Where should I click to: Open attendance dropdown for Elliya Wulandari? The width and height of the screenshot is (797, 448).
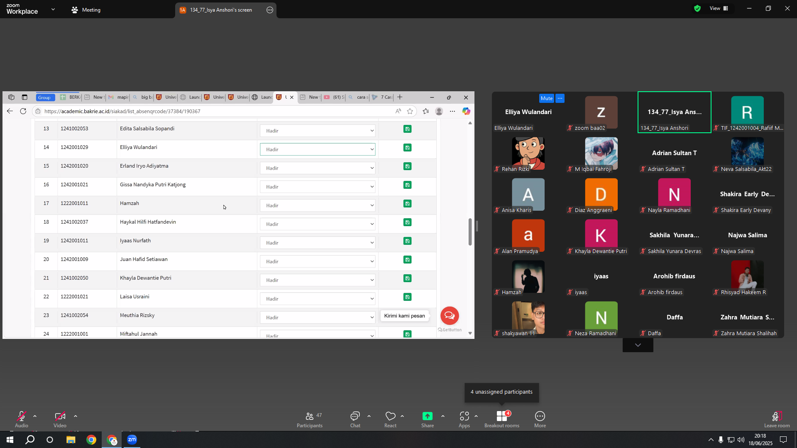coord(318,149)
